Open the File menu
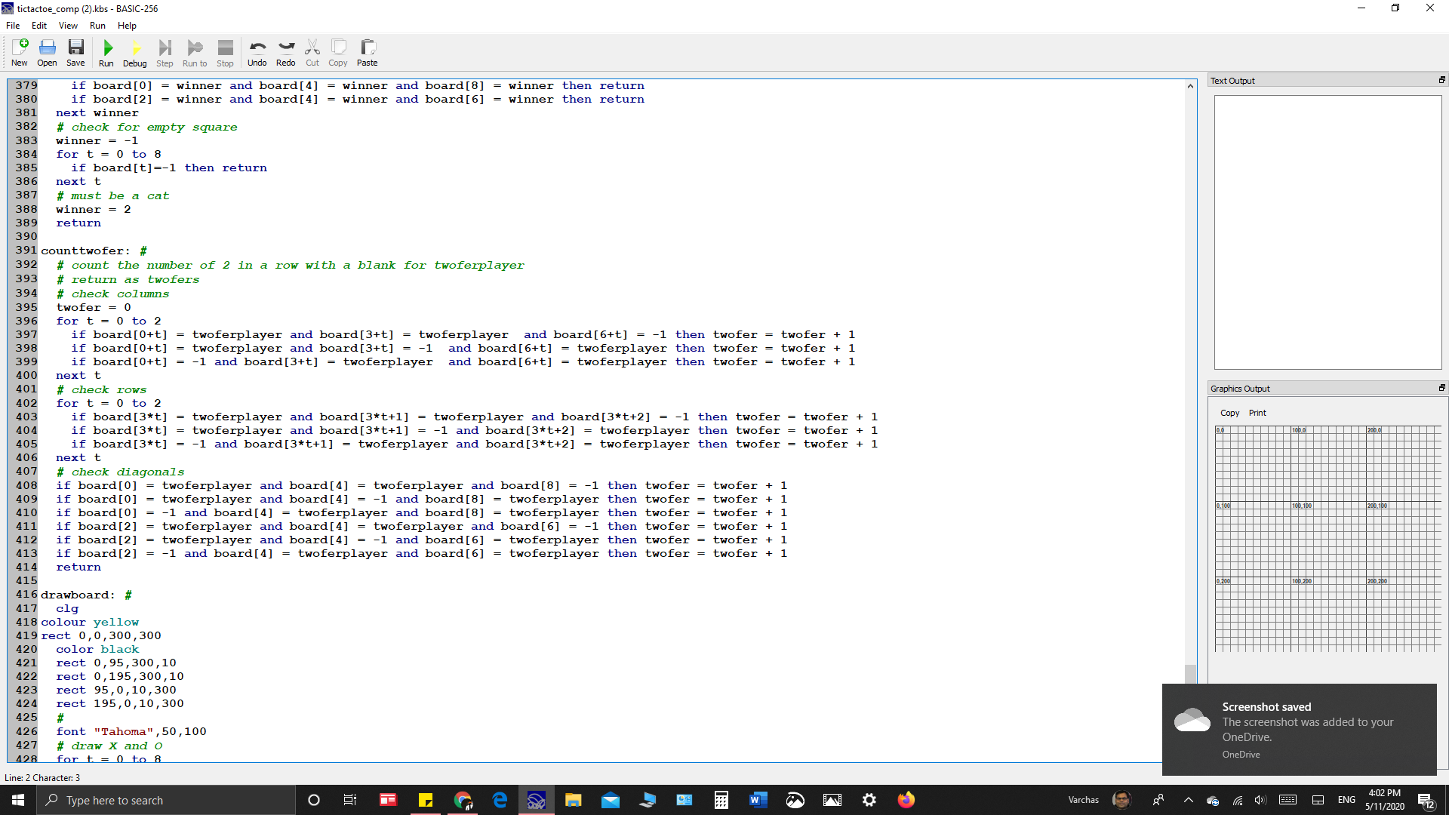1449x815 pixels. 13,26
